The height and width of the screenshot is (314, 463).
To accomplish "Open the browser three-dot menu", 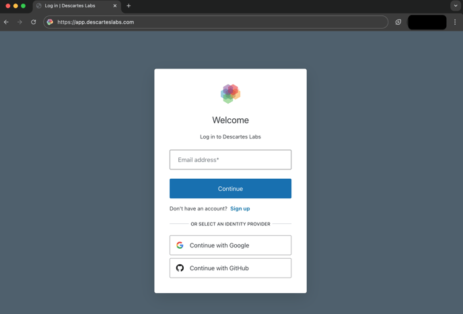I will tap(455, 22).
